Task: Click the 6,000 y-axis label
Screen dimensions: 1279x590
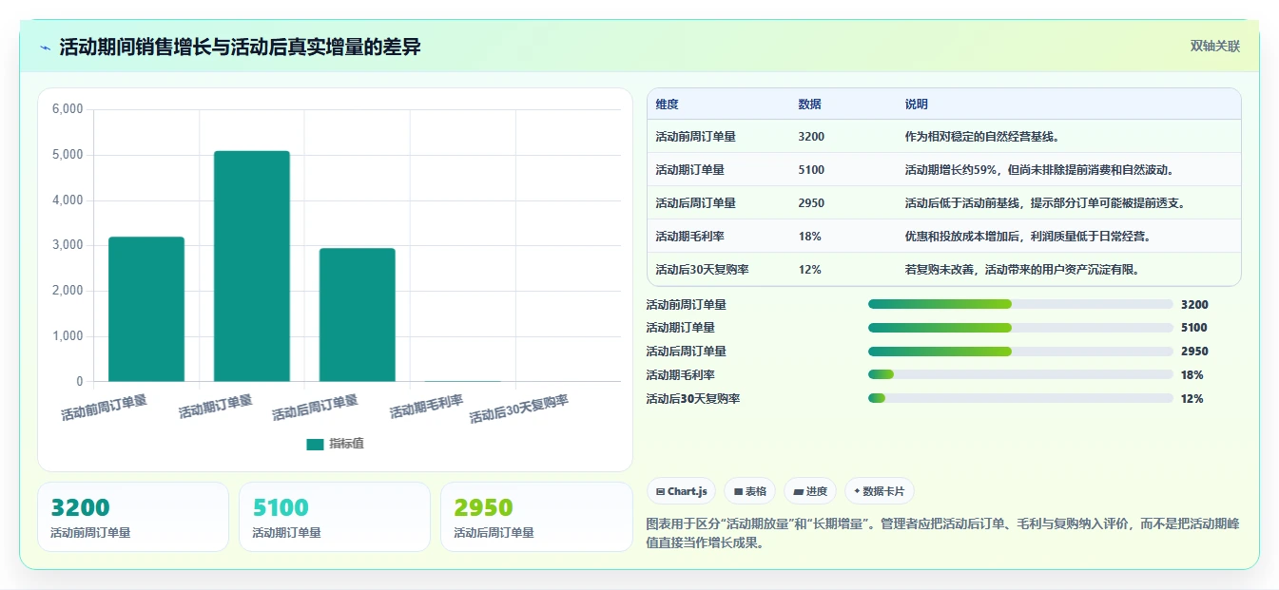Action: pyautogui.click(x=67, y=109)
